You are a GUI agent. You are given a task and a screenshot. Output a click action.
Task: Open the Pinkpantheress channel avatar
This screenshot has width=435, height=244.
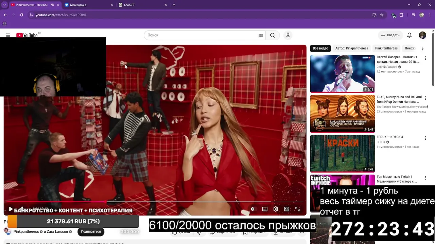point(7,232)
